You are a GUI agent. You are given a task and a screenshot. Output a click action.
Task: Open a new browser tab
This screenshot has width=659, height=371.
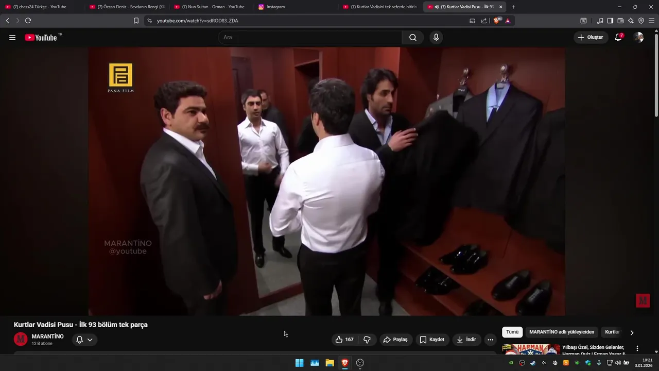(513, 7)
